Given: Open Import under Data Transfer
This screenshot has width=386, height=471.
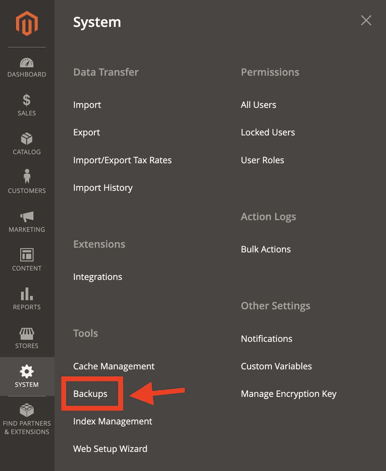Looking at the screenshot, I should point(87,105).
